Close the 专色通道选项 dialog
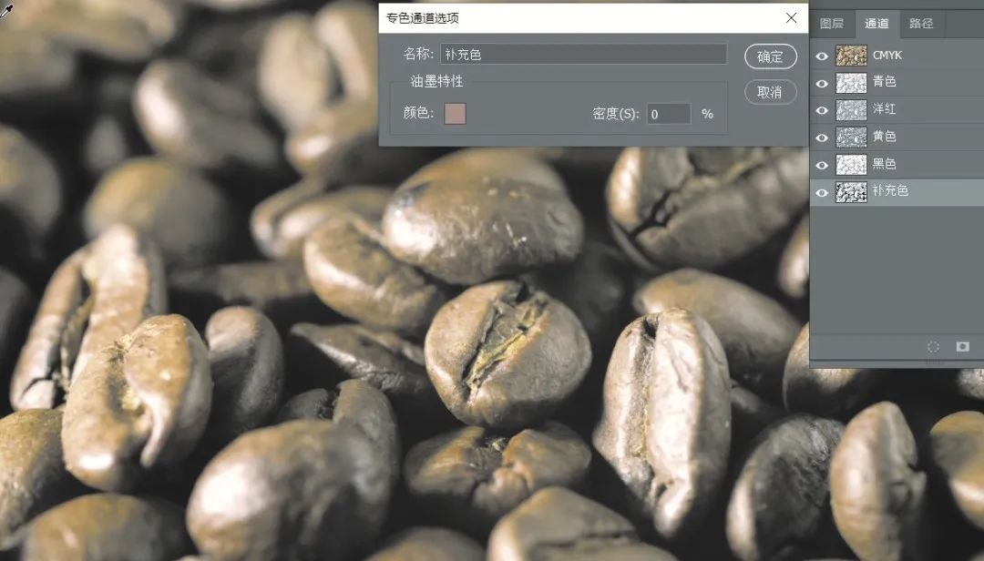 (790, 17)
